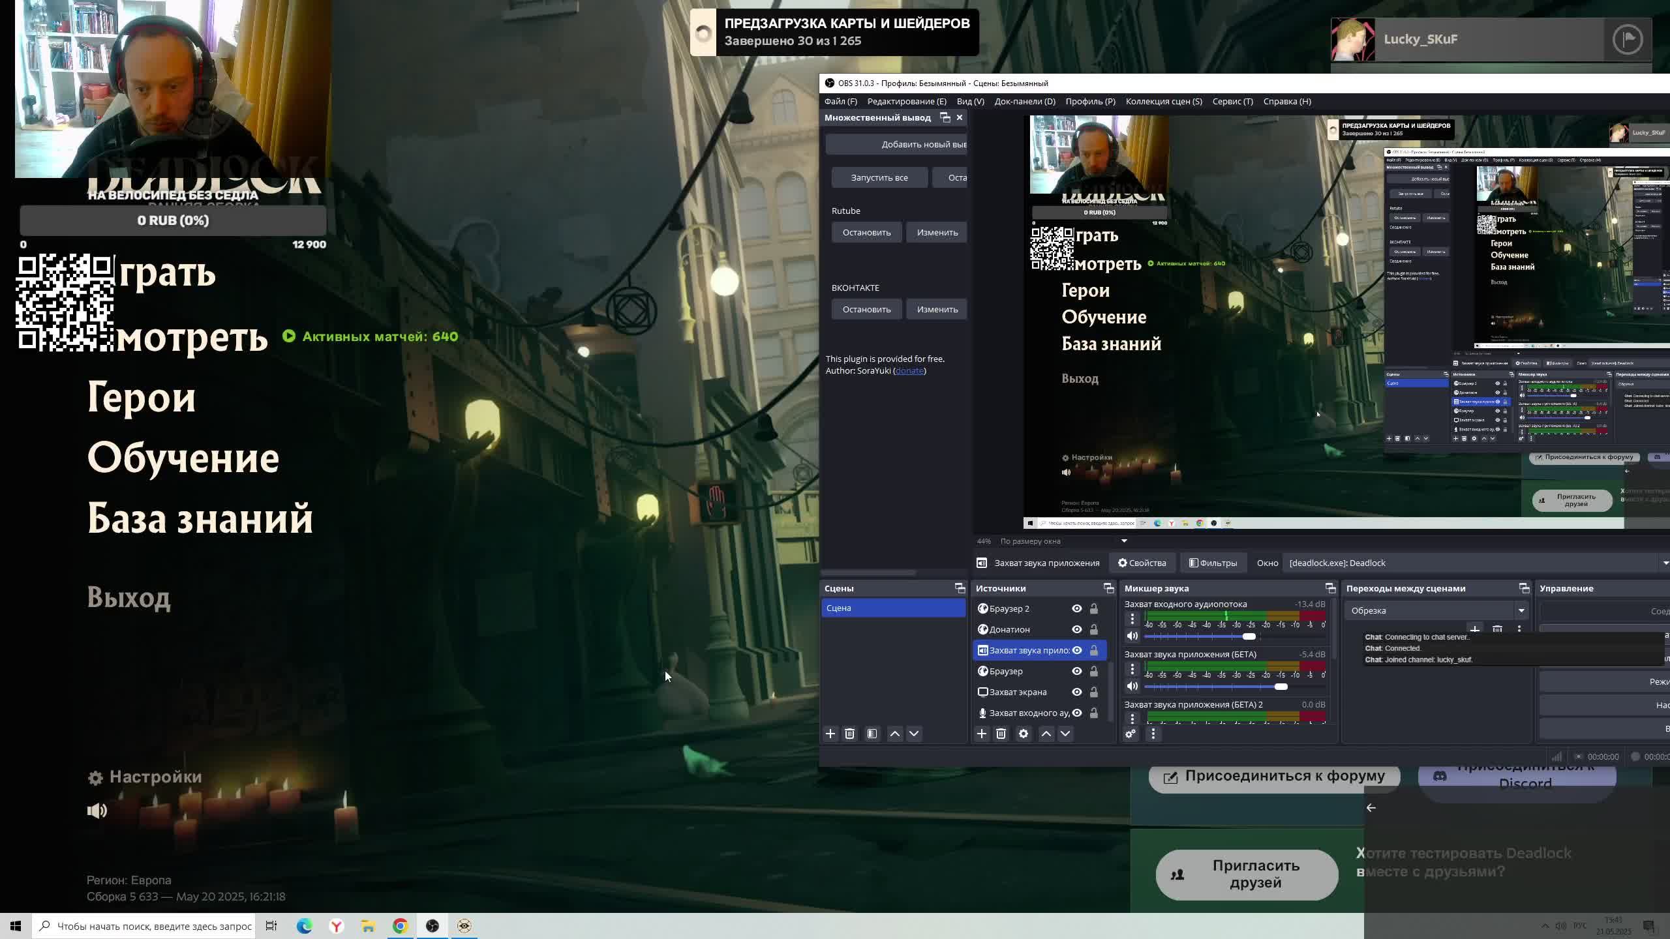Screen dimensions: 1670x939
Task: Mute Захват звука приложения (БЕТА) speaker icon
Action: coord(1132,686)
